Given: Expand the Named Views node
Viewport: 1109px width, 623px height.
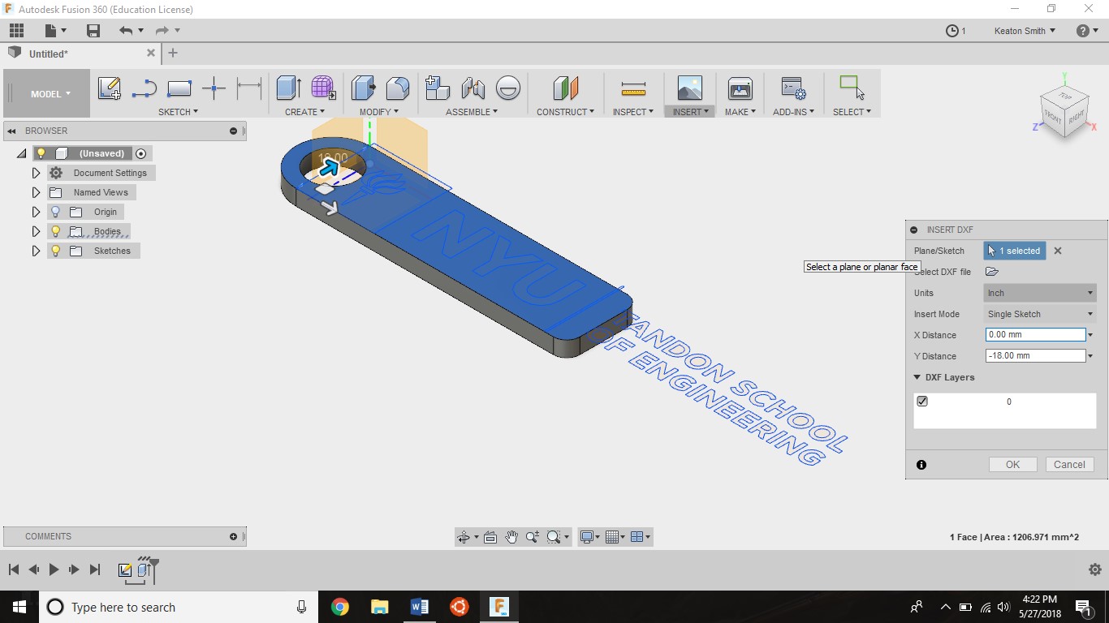Looking at the screenshot, I should click(x=36, y=192).
